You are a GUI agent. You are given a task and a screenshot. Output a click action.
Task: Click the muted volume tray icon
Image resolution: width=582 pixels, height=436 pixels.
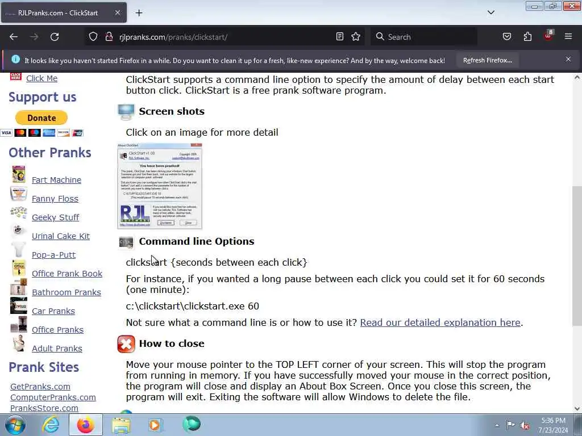525,425
